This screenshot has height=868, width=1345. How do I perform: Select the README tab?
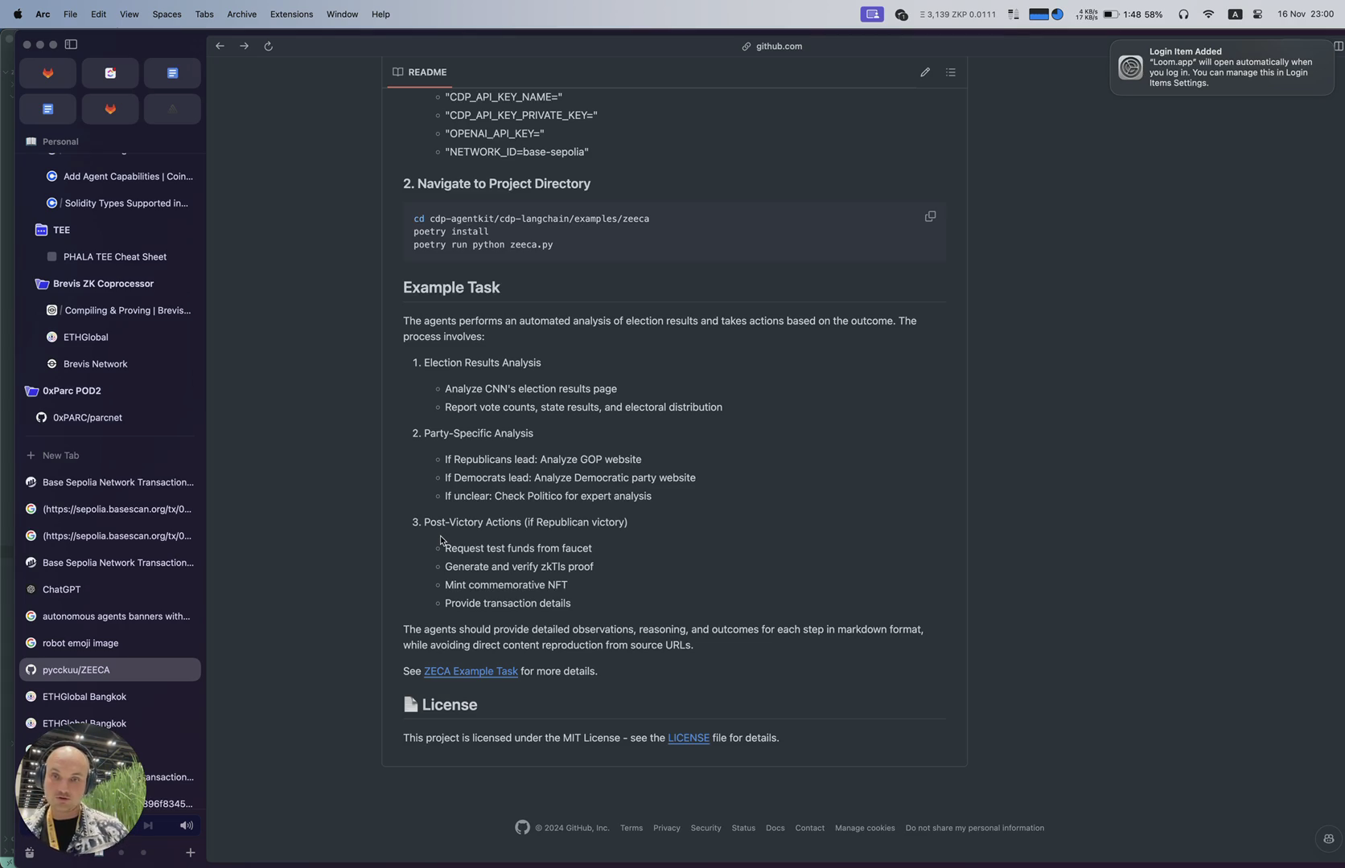pyautogui.click(x=419, y=72)
